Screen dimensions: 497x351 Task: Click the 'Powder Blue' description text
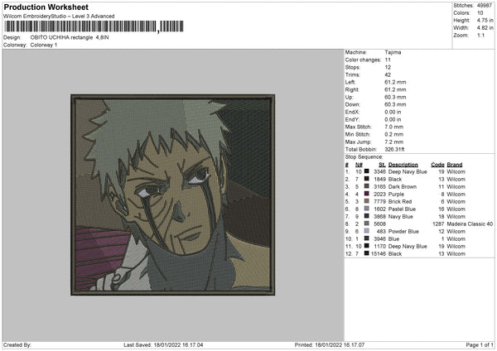[x=403, y=232]
